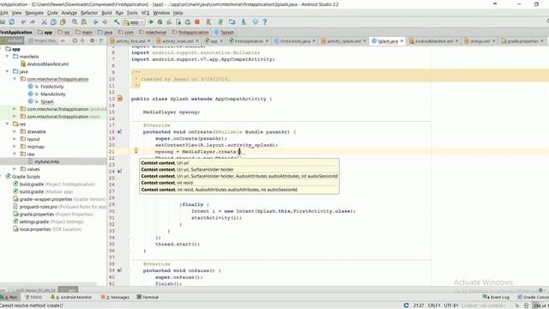549x309 pixels.
Task: Click the Replace magnifier icon
Action: tap(84, 22)
